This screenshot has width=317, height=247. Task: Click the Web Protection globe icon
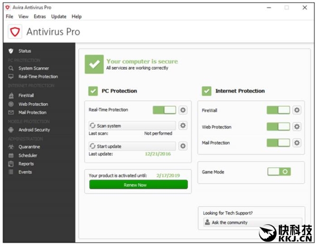tap(11, 104)
